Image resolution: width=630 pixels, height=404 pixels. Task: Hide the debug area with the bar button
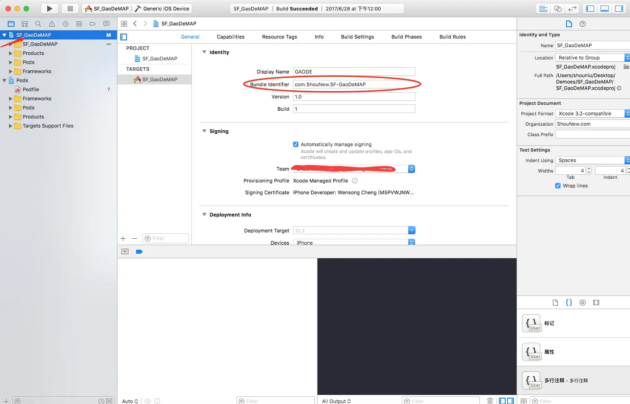(x=125, y=251)
